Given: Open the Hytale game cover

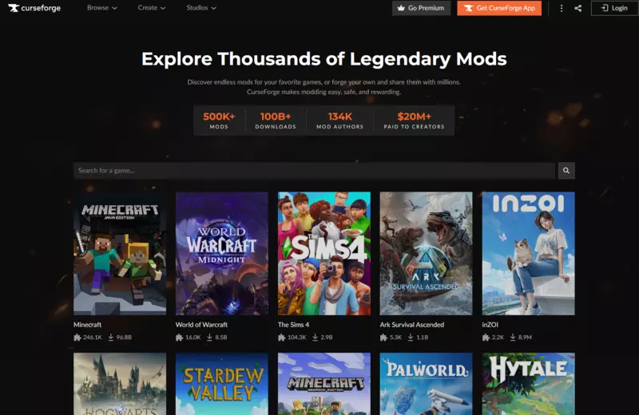Looking at the screenshot, I should (528, 384).
